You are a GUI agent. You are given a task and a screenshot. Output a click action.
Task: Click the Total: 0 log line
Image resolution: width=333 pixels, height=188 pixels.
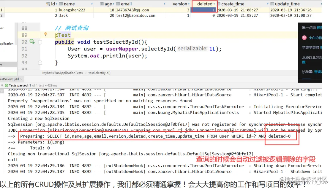(x=29, y=148)
